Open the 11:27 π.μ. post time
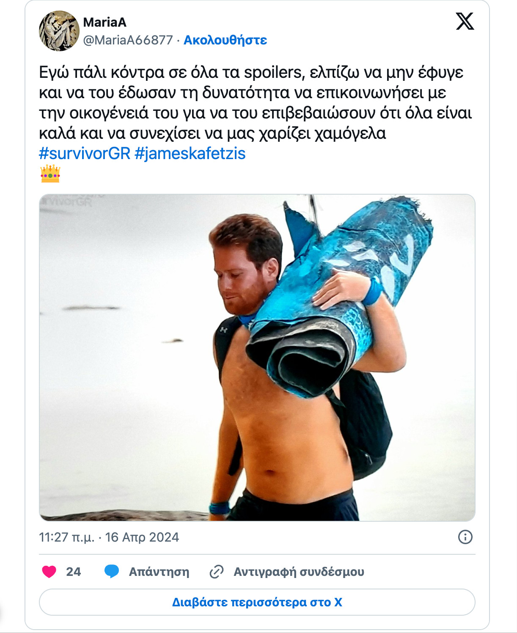 (66, 537)
